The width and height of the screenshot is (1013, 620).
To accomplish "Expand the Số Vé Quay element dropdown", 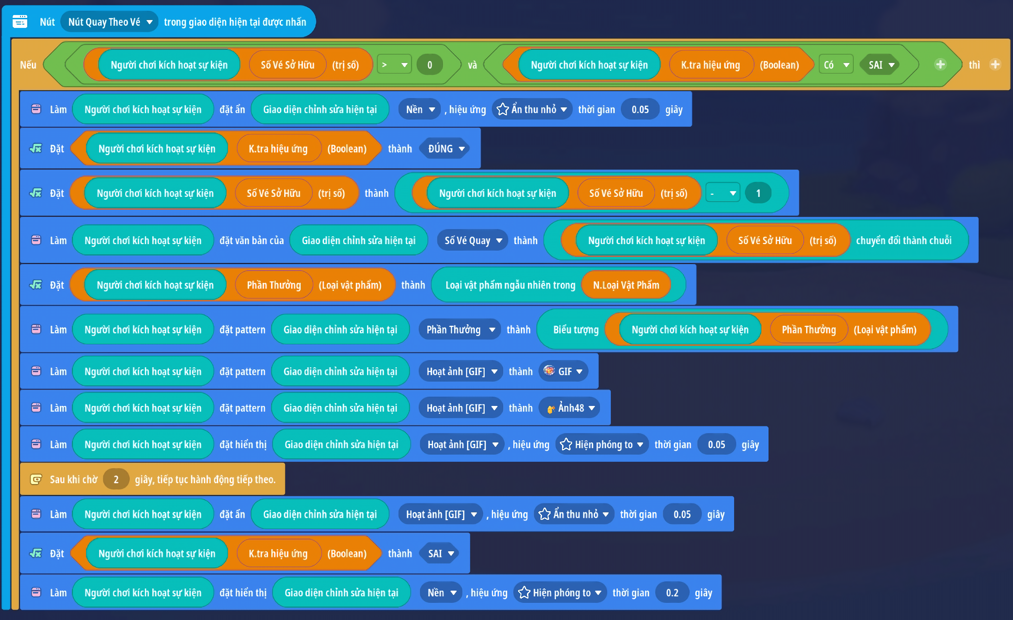I will coord(473,240).
